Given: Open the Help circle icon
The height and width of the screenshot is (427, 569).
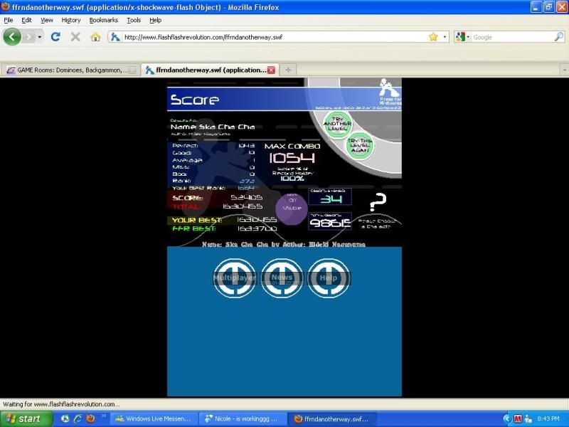Looking at the screenshot, I should pos(329,278).
